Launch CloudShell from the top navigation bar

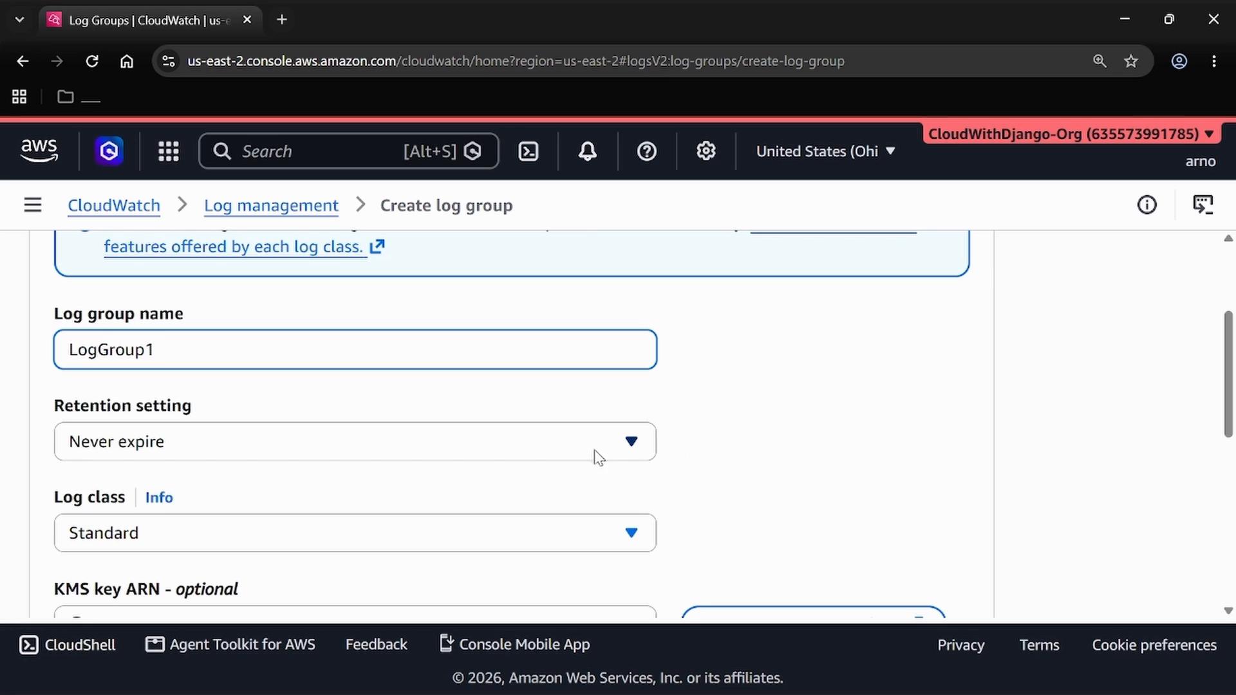tap(529, 151)
